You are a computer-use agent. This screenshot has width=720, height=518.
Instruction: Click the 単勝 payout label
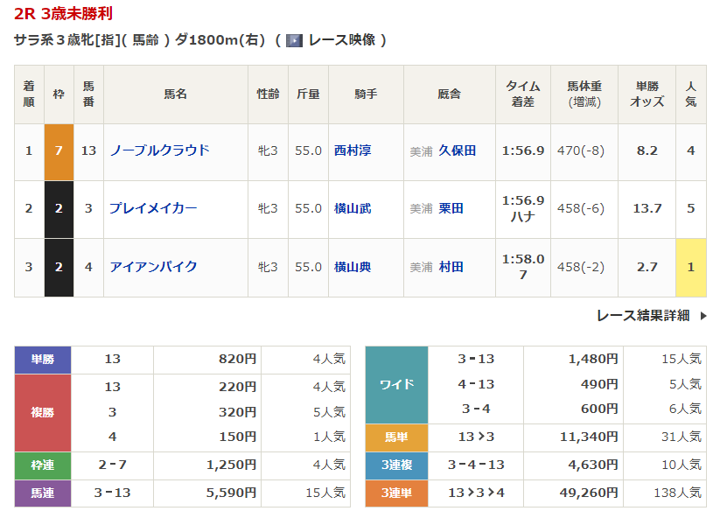coord(43,359)
